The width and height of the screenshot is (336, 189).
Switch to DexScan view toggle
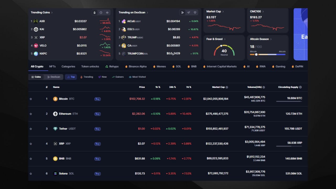54,77
